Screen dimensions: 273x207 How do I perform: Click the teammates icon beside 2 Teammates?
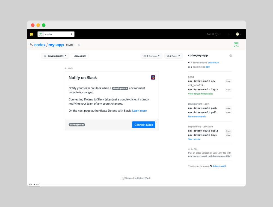[189, 67]
